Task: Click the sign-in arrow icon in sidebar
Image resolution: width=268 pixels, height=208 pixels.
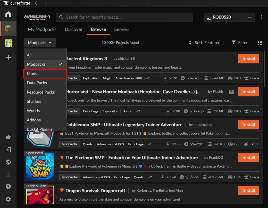Action: (8, 150)
